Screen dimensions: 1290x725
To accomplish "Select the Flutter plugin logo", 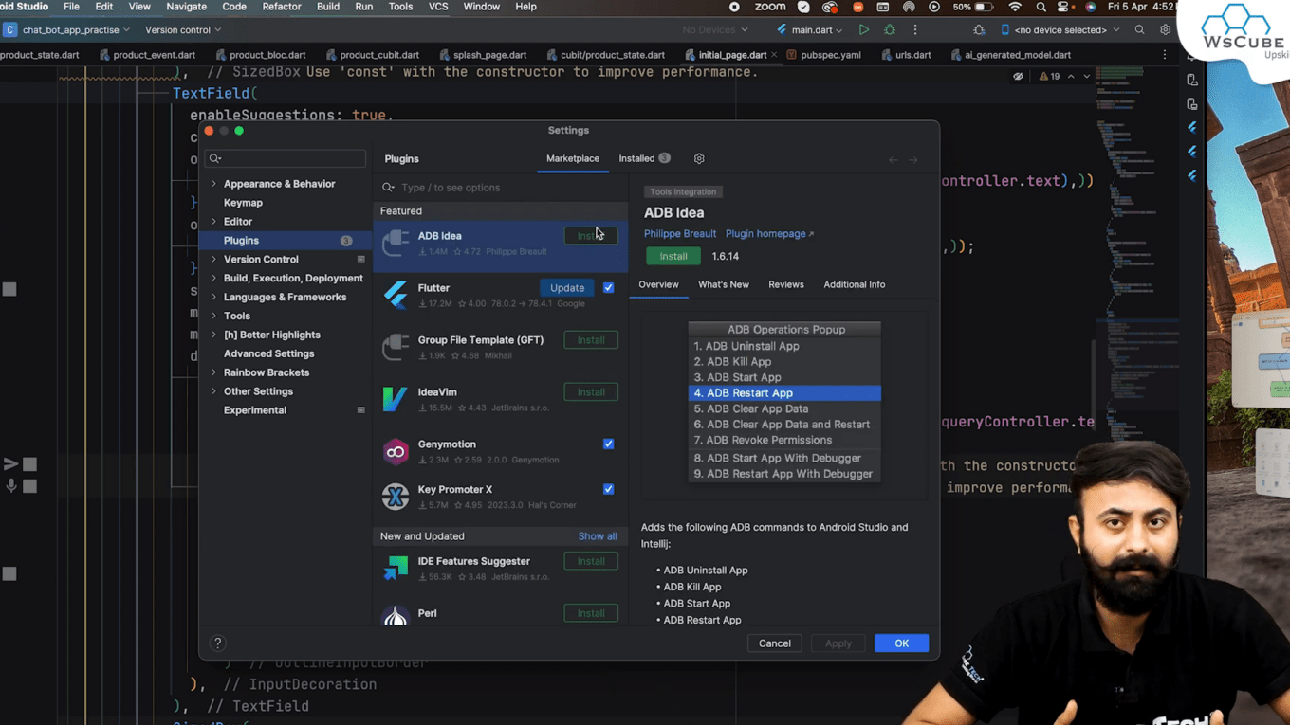I will (396, 295).
